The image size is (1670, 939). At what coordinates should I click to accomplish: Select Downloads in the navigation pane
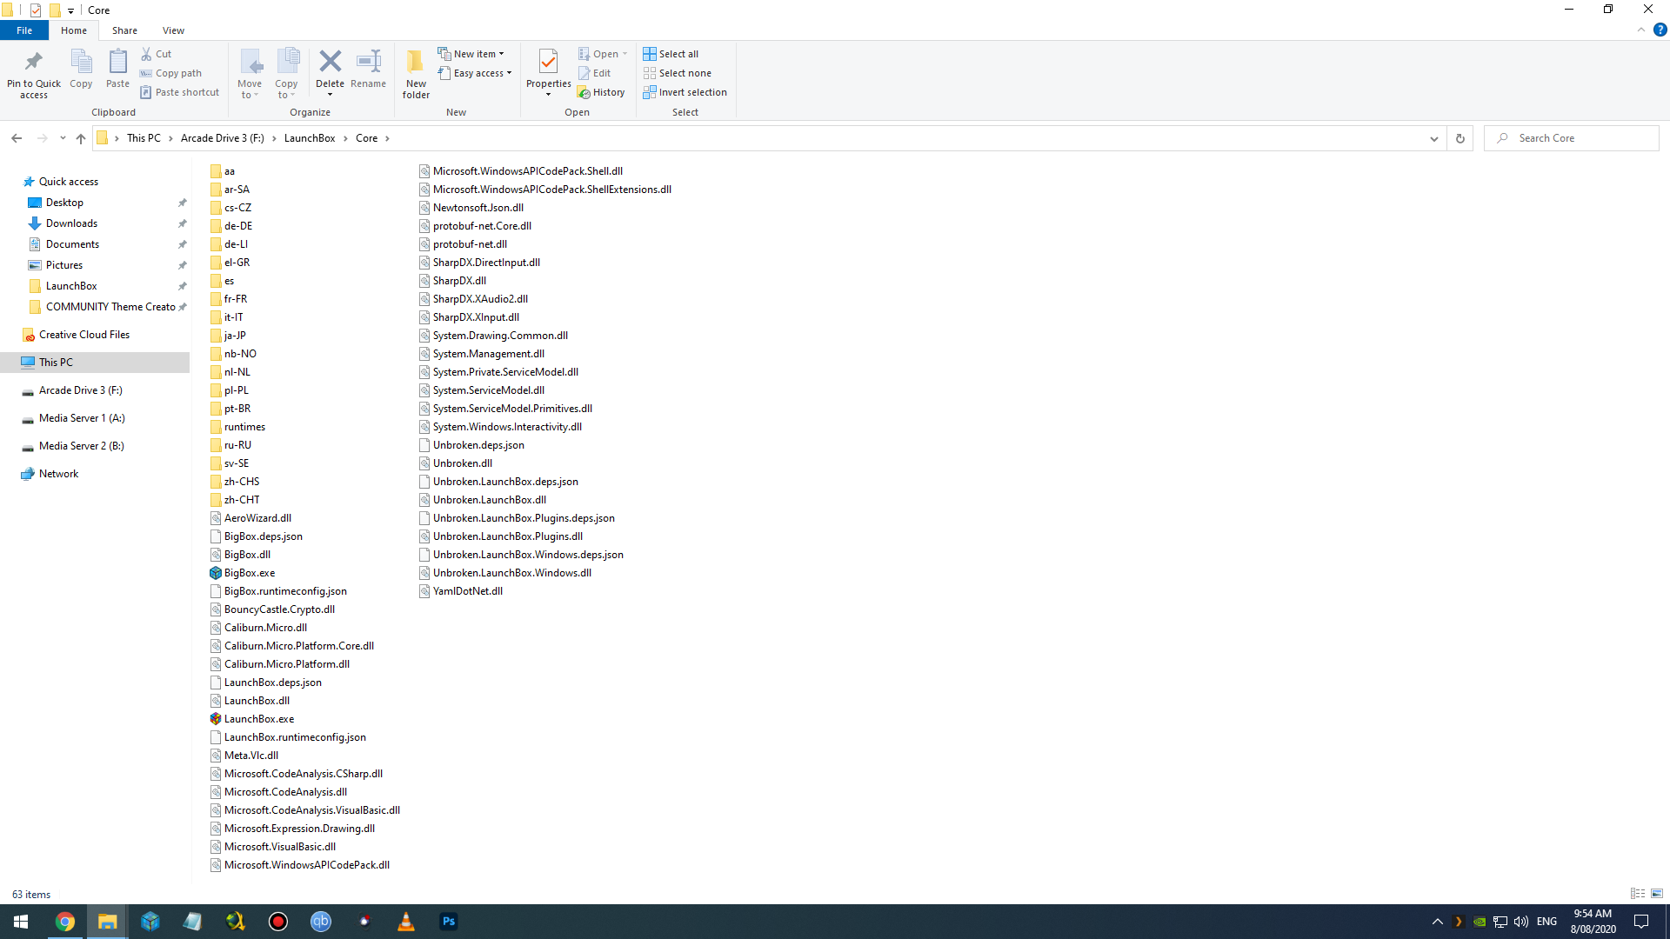click(71, 223)
